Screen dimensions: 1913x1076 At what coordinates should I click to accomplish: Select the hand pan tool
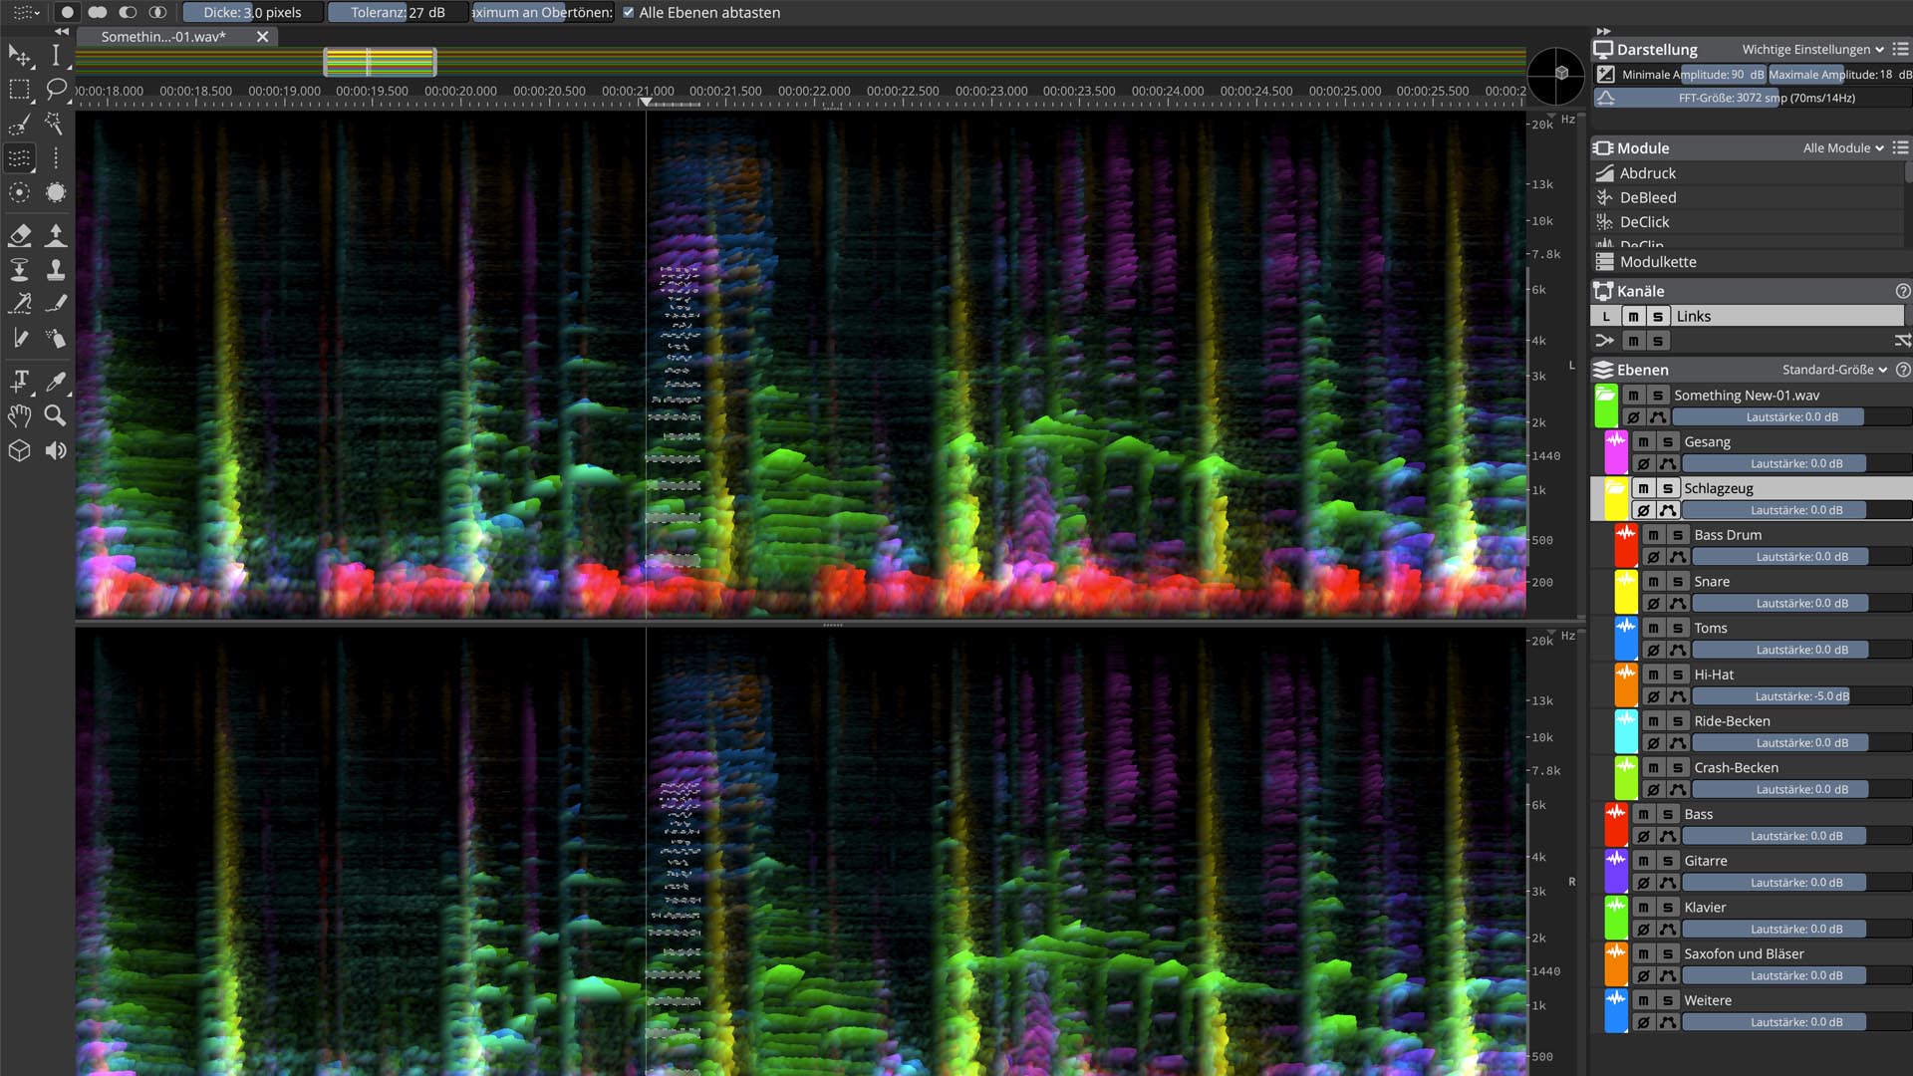click(x=20, y=415)
